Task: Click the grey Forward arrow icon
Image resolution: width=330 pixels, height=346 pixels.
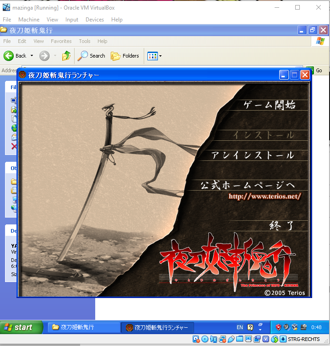Action: (44, 56)
